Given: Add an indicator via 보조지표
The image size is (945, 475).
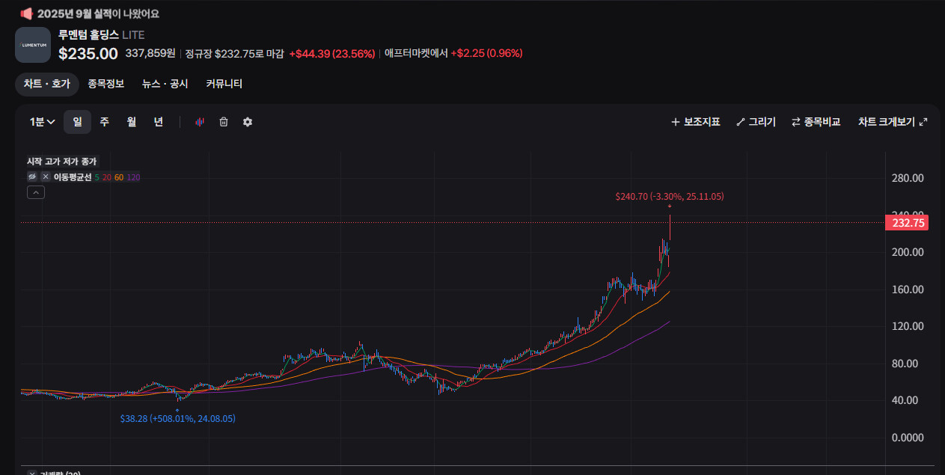Looking at the screenshot, I should pyautogui.click(x=695, y=122).
